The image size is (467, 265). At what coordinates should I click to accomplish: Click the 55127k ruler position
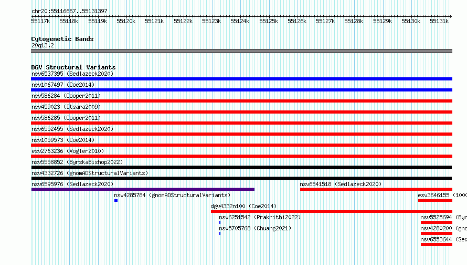tap(325, 21)
